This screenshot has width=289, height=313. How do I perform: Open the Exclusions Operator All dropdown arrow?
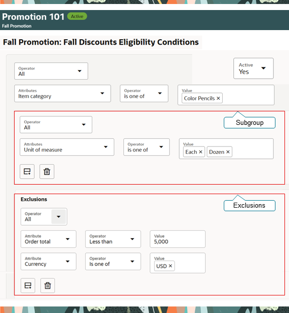(x=59, y=217)
